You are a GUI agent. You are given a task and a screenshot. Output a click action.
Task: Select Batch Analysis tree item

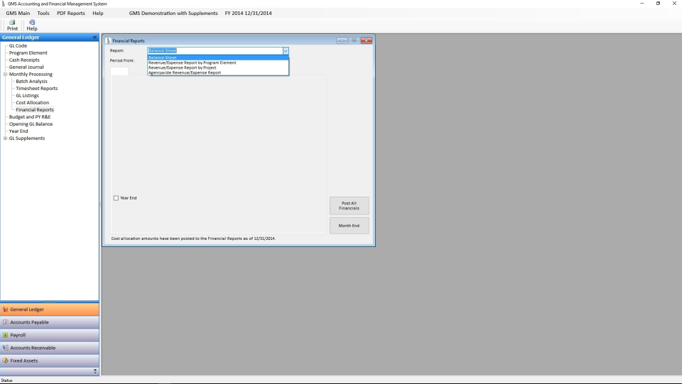tap(32, 81)
